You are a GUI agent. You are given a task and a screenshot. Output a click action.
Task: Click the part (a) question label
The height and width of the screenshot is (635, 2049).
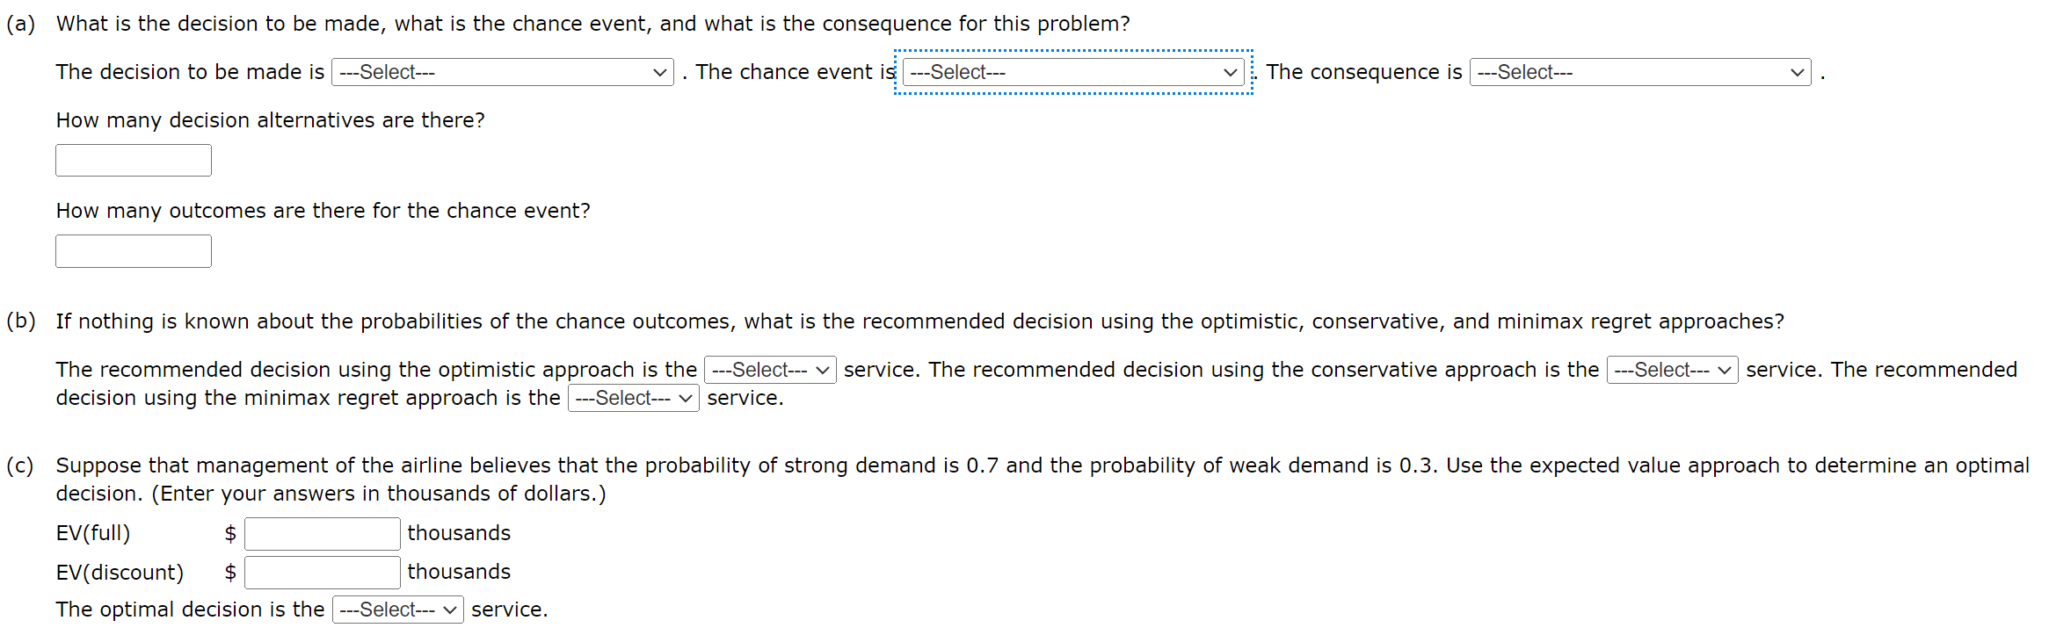(x=21, y=24)
